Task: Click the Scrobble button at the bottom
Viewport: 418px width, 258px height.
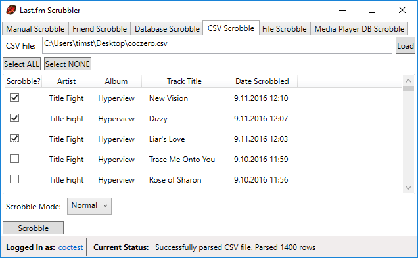Action: [33, 228]
